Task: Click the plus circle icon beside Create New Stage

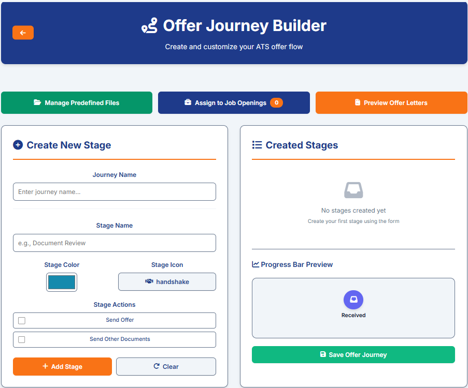Action: click(18, 145)
